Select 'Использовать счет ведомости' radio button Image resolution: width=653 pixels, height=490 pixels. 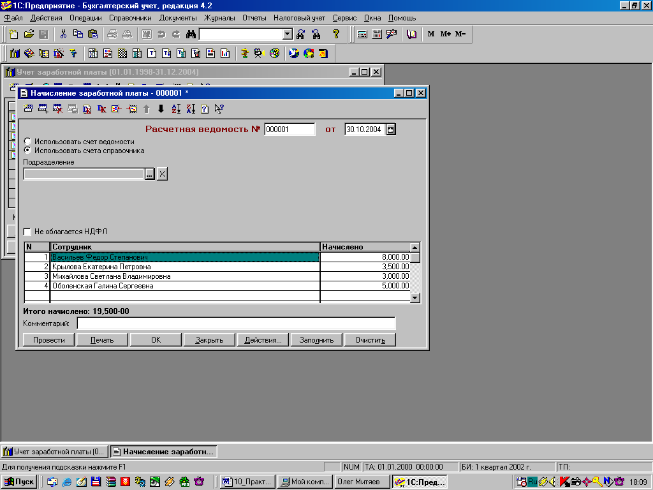pos(27,142)
